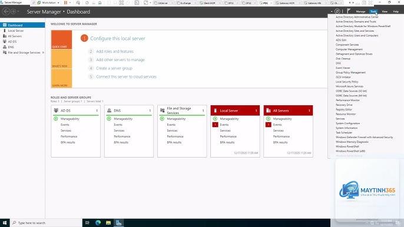This screenshot has height=227, width=404.
Task: Open Performance in the DNS tile
Action: click(122, 136)
